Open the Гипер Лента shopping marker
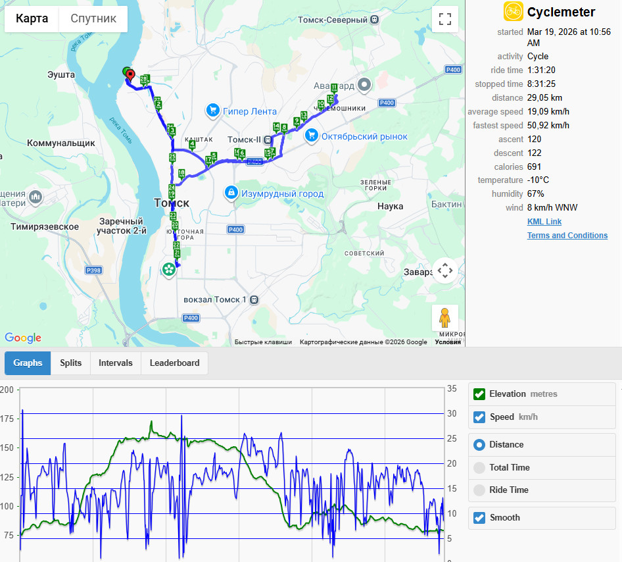The height and width of the screenshot is (562, 622). [x=213, y=111]
